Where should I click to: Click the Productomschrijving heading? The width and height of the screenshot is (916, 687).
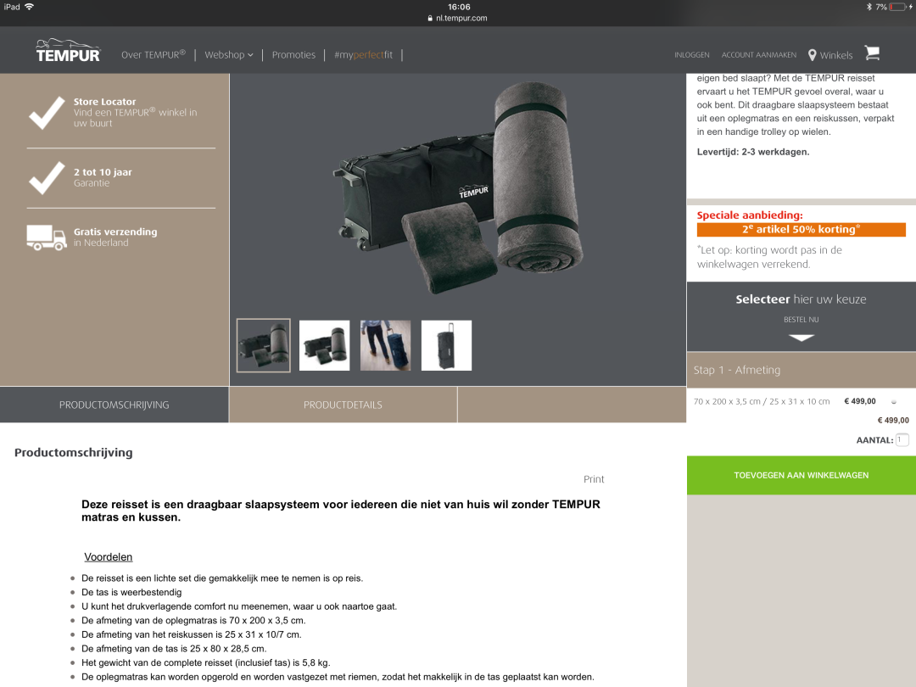pyautogui.click(x=74, y=453)
